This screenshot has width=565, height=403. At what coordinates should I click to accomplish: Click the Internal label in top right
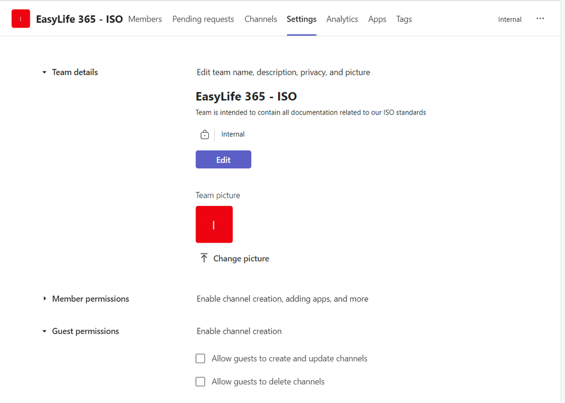pos(510,19)
